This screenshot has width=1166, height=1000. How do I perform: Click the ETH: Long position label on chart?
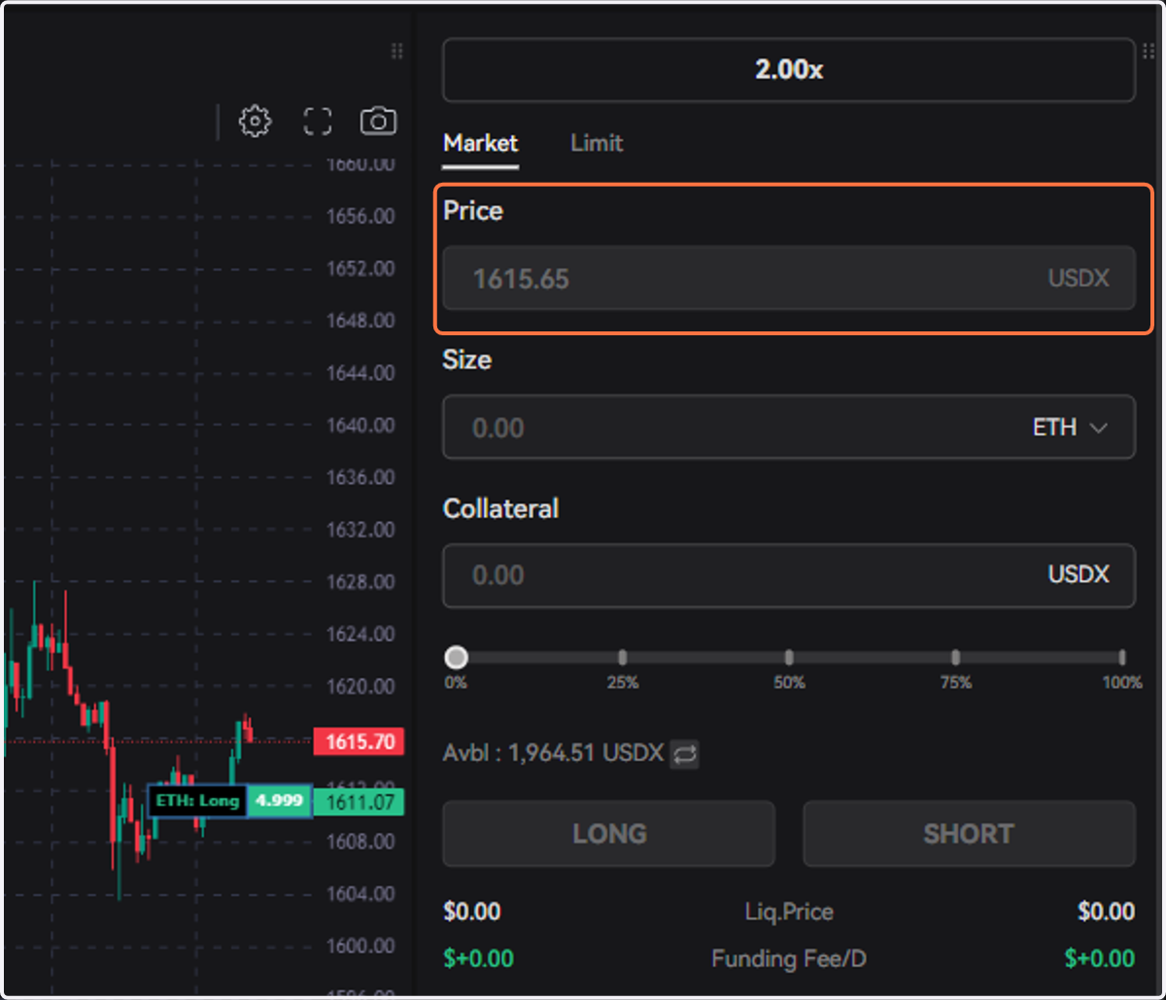point(197,802)
